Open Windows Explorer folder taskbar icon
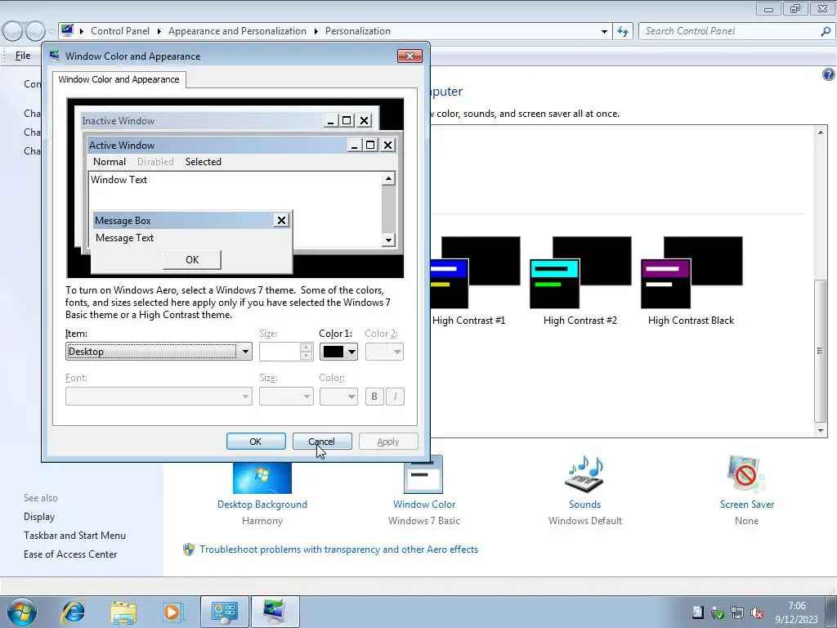This screenshot has width=837, height=628. tap(123, 612)
